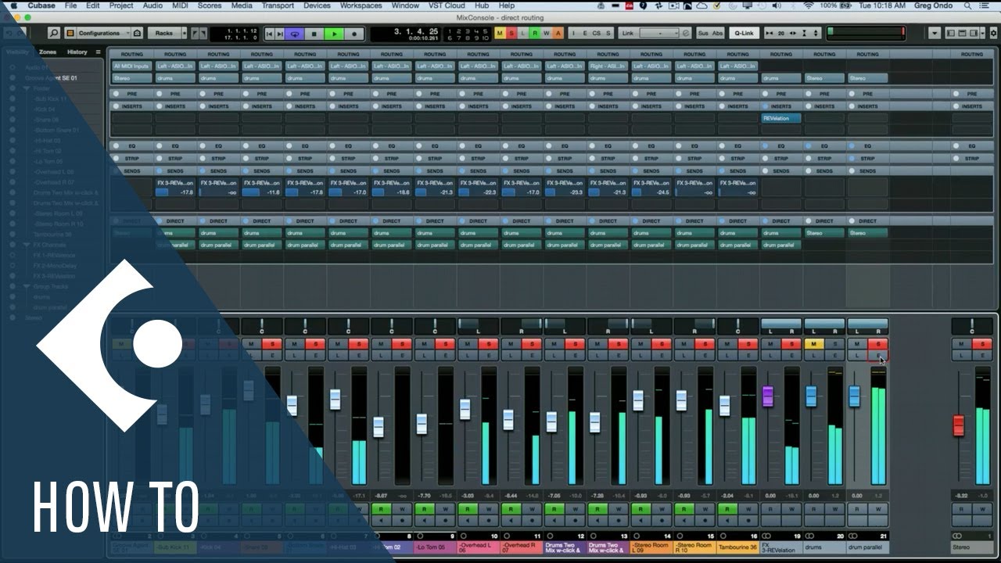Click fader value 0.00 under drums channel
Image resolution: width=1001 pixels, height=563 pixels.
814,495
